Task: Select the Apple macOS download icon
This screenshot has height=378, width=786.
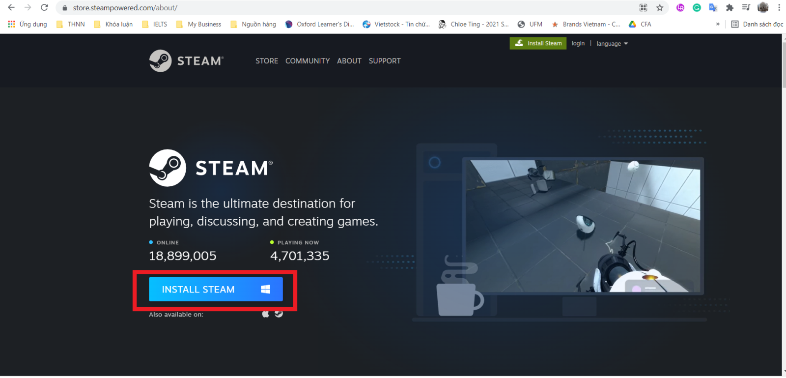Action: pos(266,314)
